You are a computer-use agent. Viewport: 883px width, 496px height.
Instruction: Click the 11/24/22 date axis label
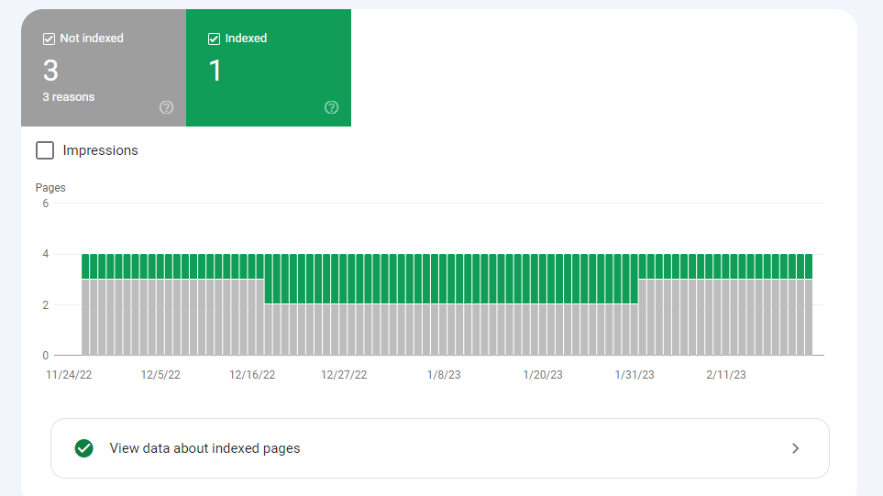click(x=69, y=375)
